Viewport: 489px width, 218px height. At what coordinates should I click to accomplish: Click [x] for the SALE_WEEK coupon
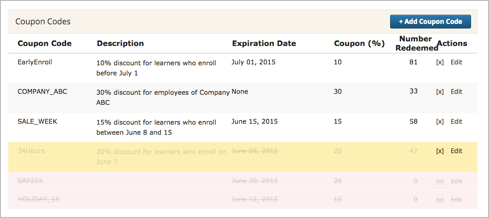(x=440, y=121)
